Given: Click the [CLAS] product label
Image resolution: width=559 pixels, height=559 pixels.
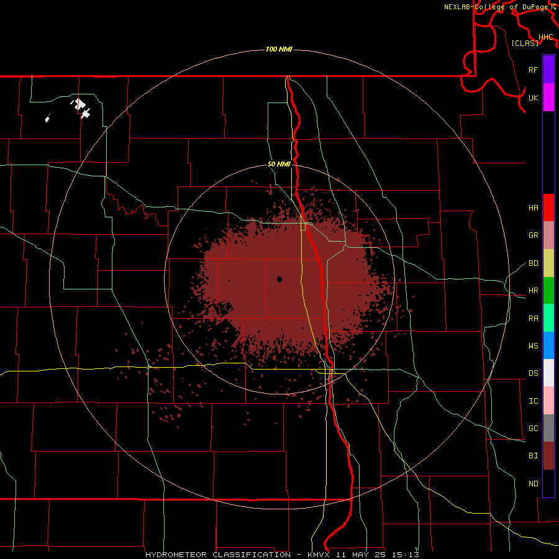Looking at the screenshot, I should [x=525, y=43].
